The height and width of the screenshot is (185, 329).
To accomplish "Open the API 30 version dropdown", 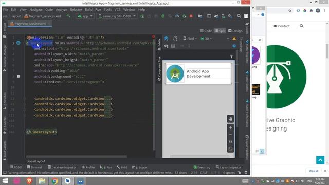I will [206, 39].
